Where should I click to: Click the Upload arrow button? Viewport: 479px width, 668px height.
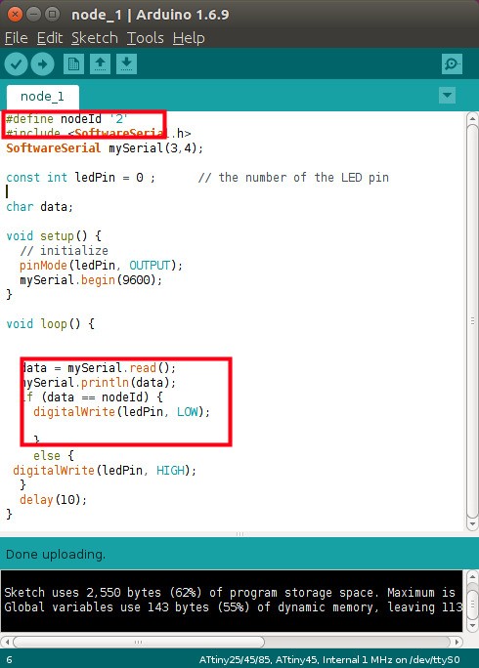point(43,64)
